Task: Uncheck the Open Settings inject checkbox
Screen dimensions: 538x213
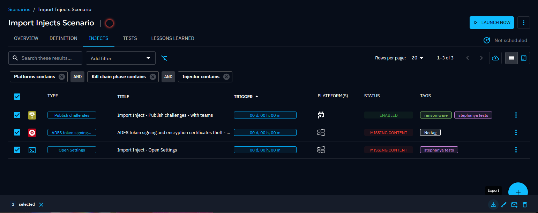Action: 17,150
